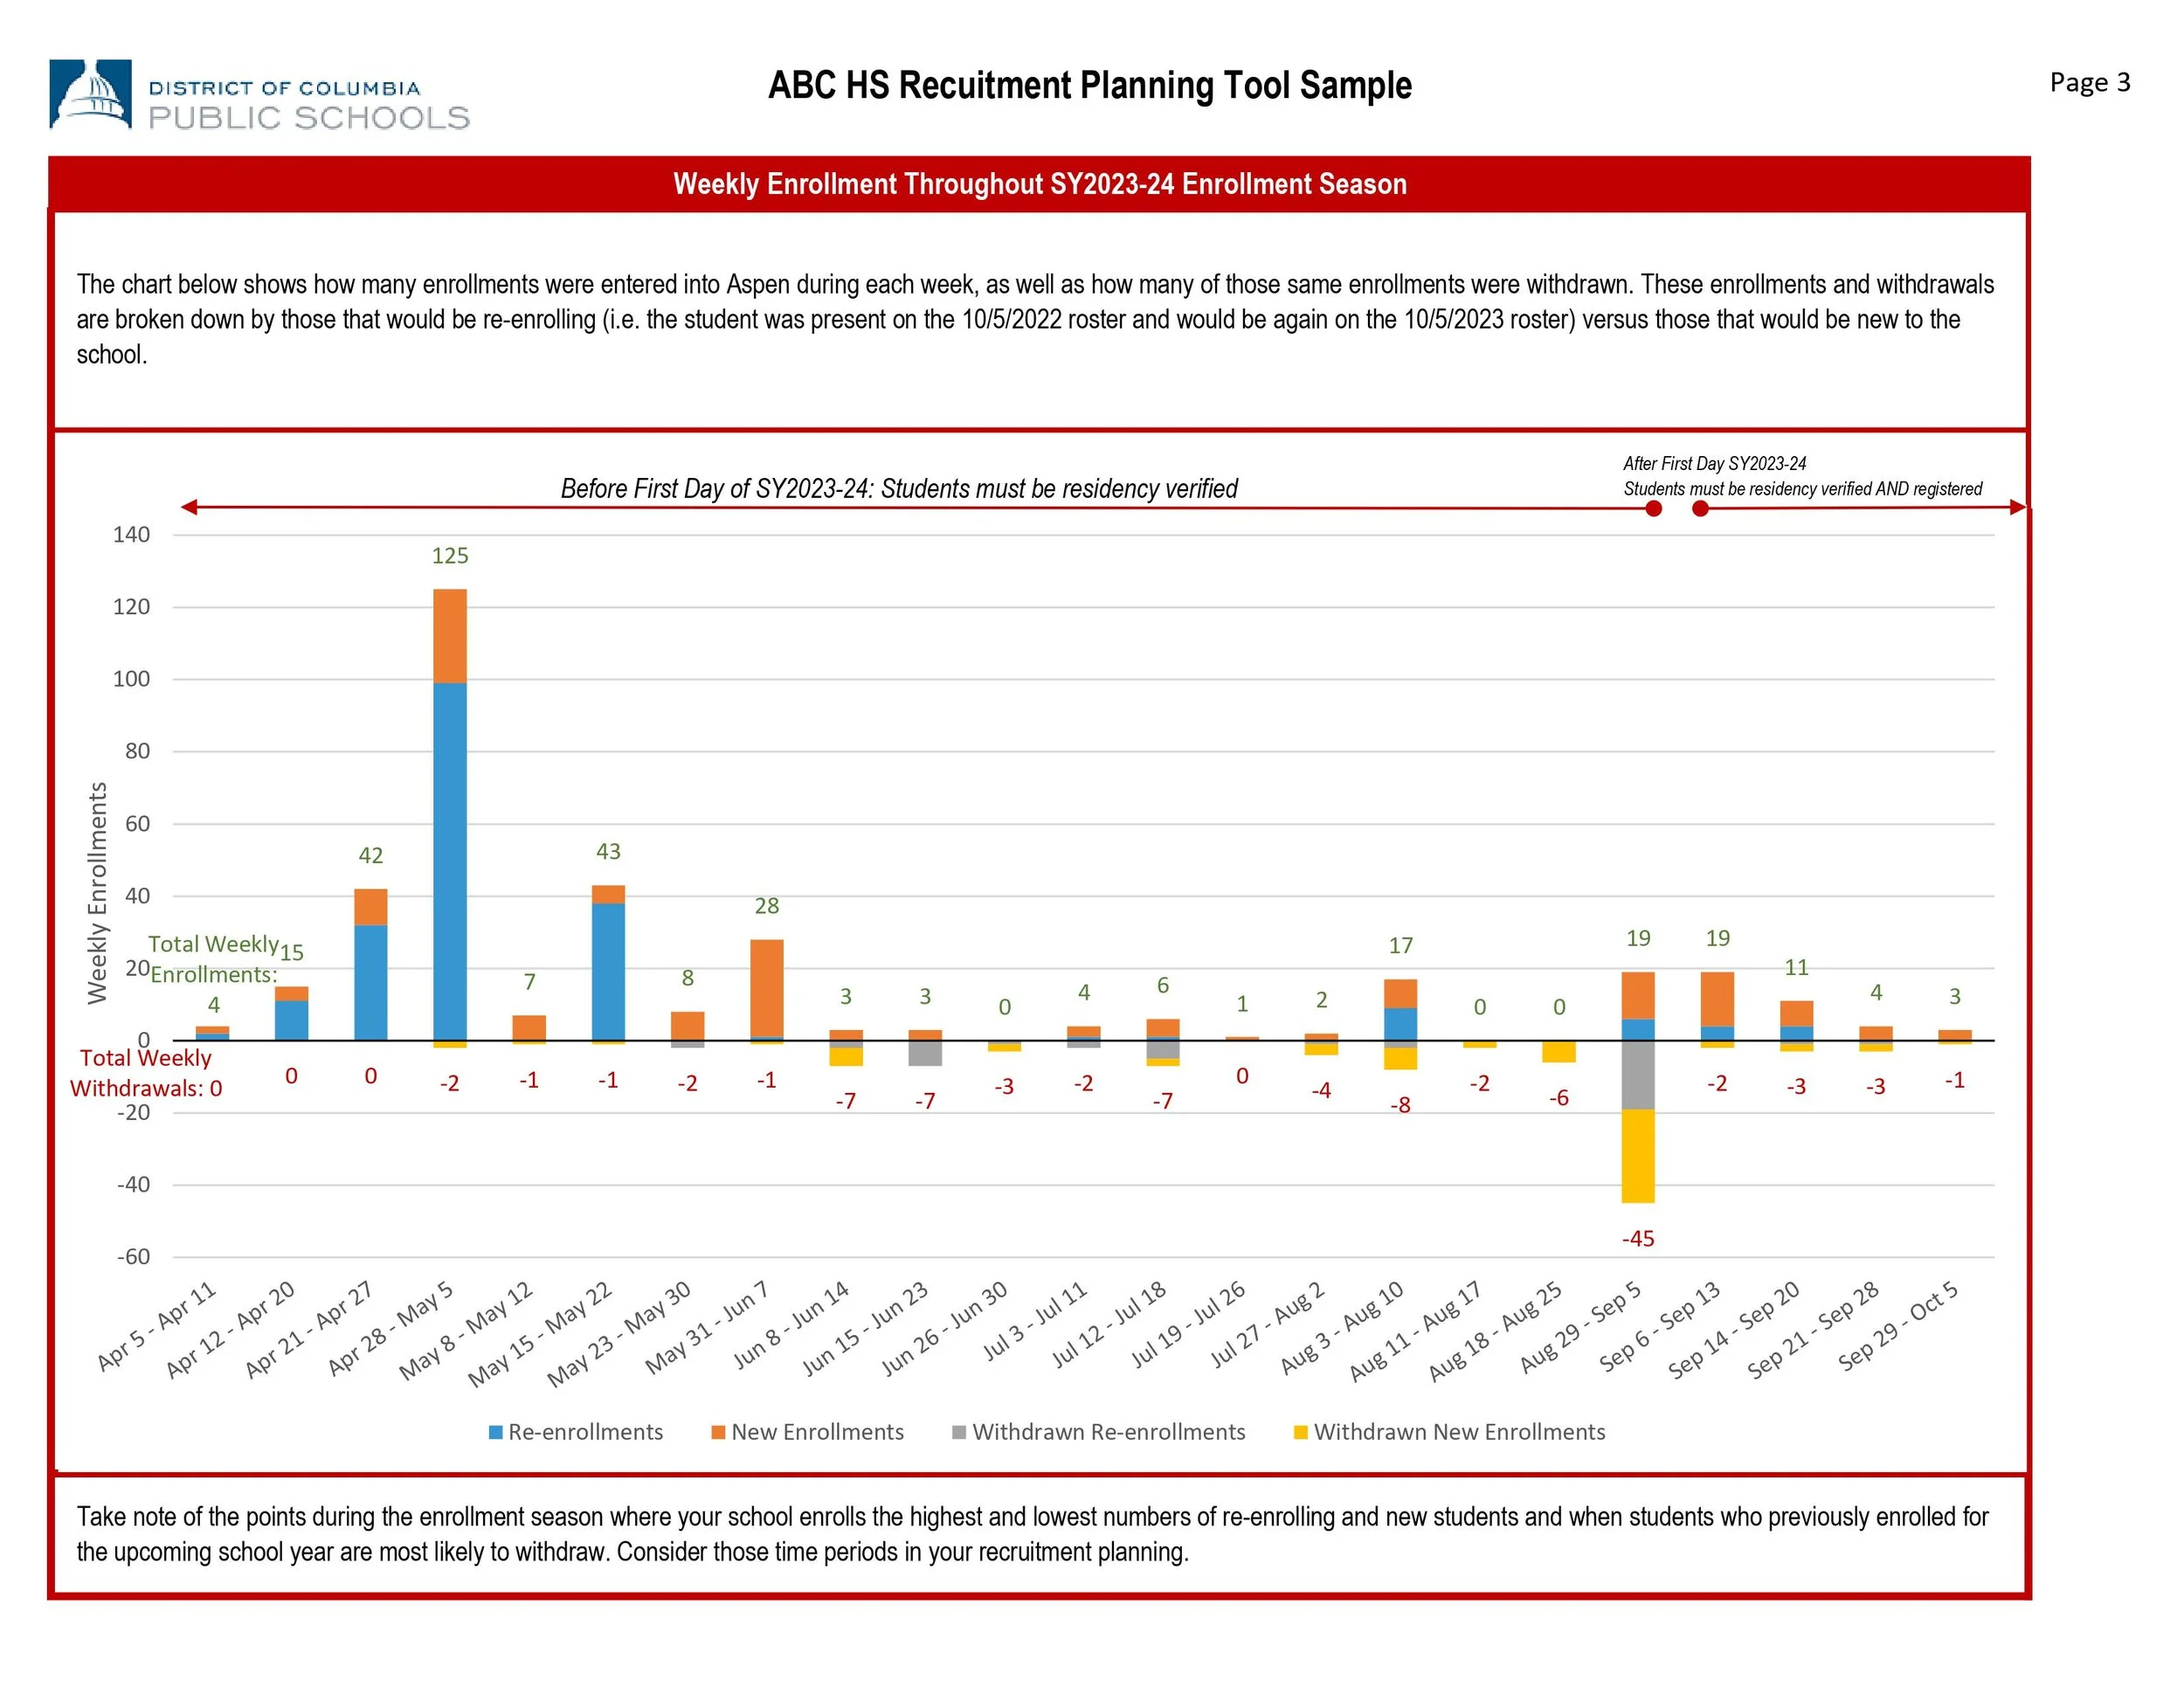
Task: Click the ABC HS Recruitment Planning Tool title
Action: tap(1089, 86)
